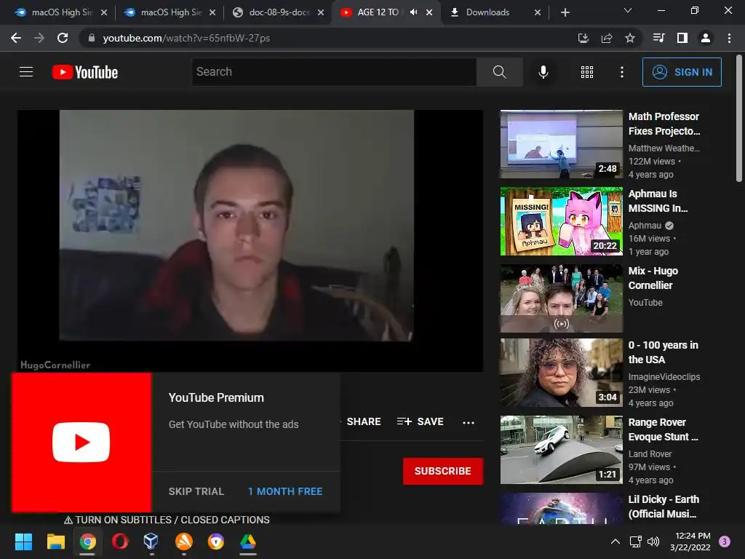Viewport: 745px width, 559px height.
Task: Click the Land Rover channel name
Action: (x=650, y=454)
